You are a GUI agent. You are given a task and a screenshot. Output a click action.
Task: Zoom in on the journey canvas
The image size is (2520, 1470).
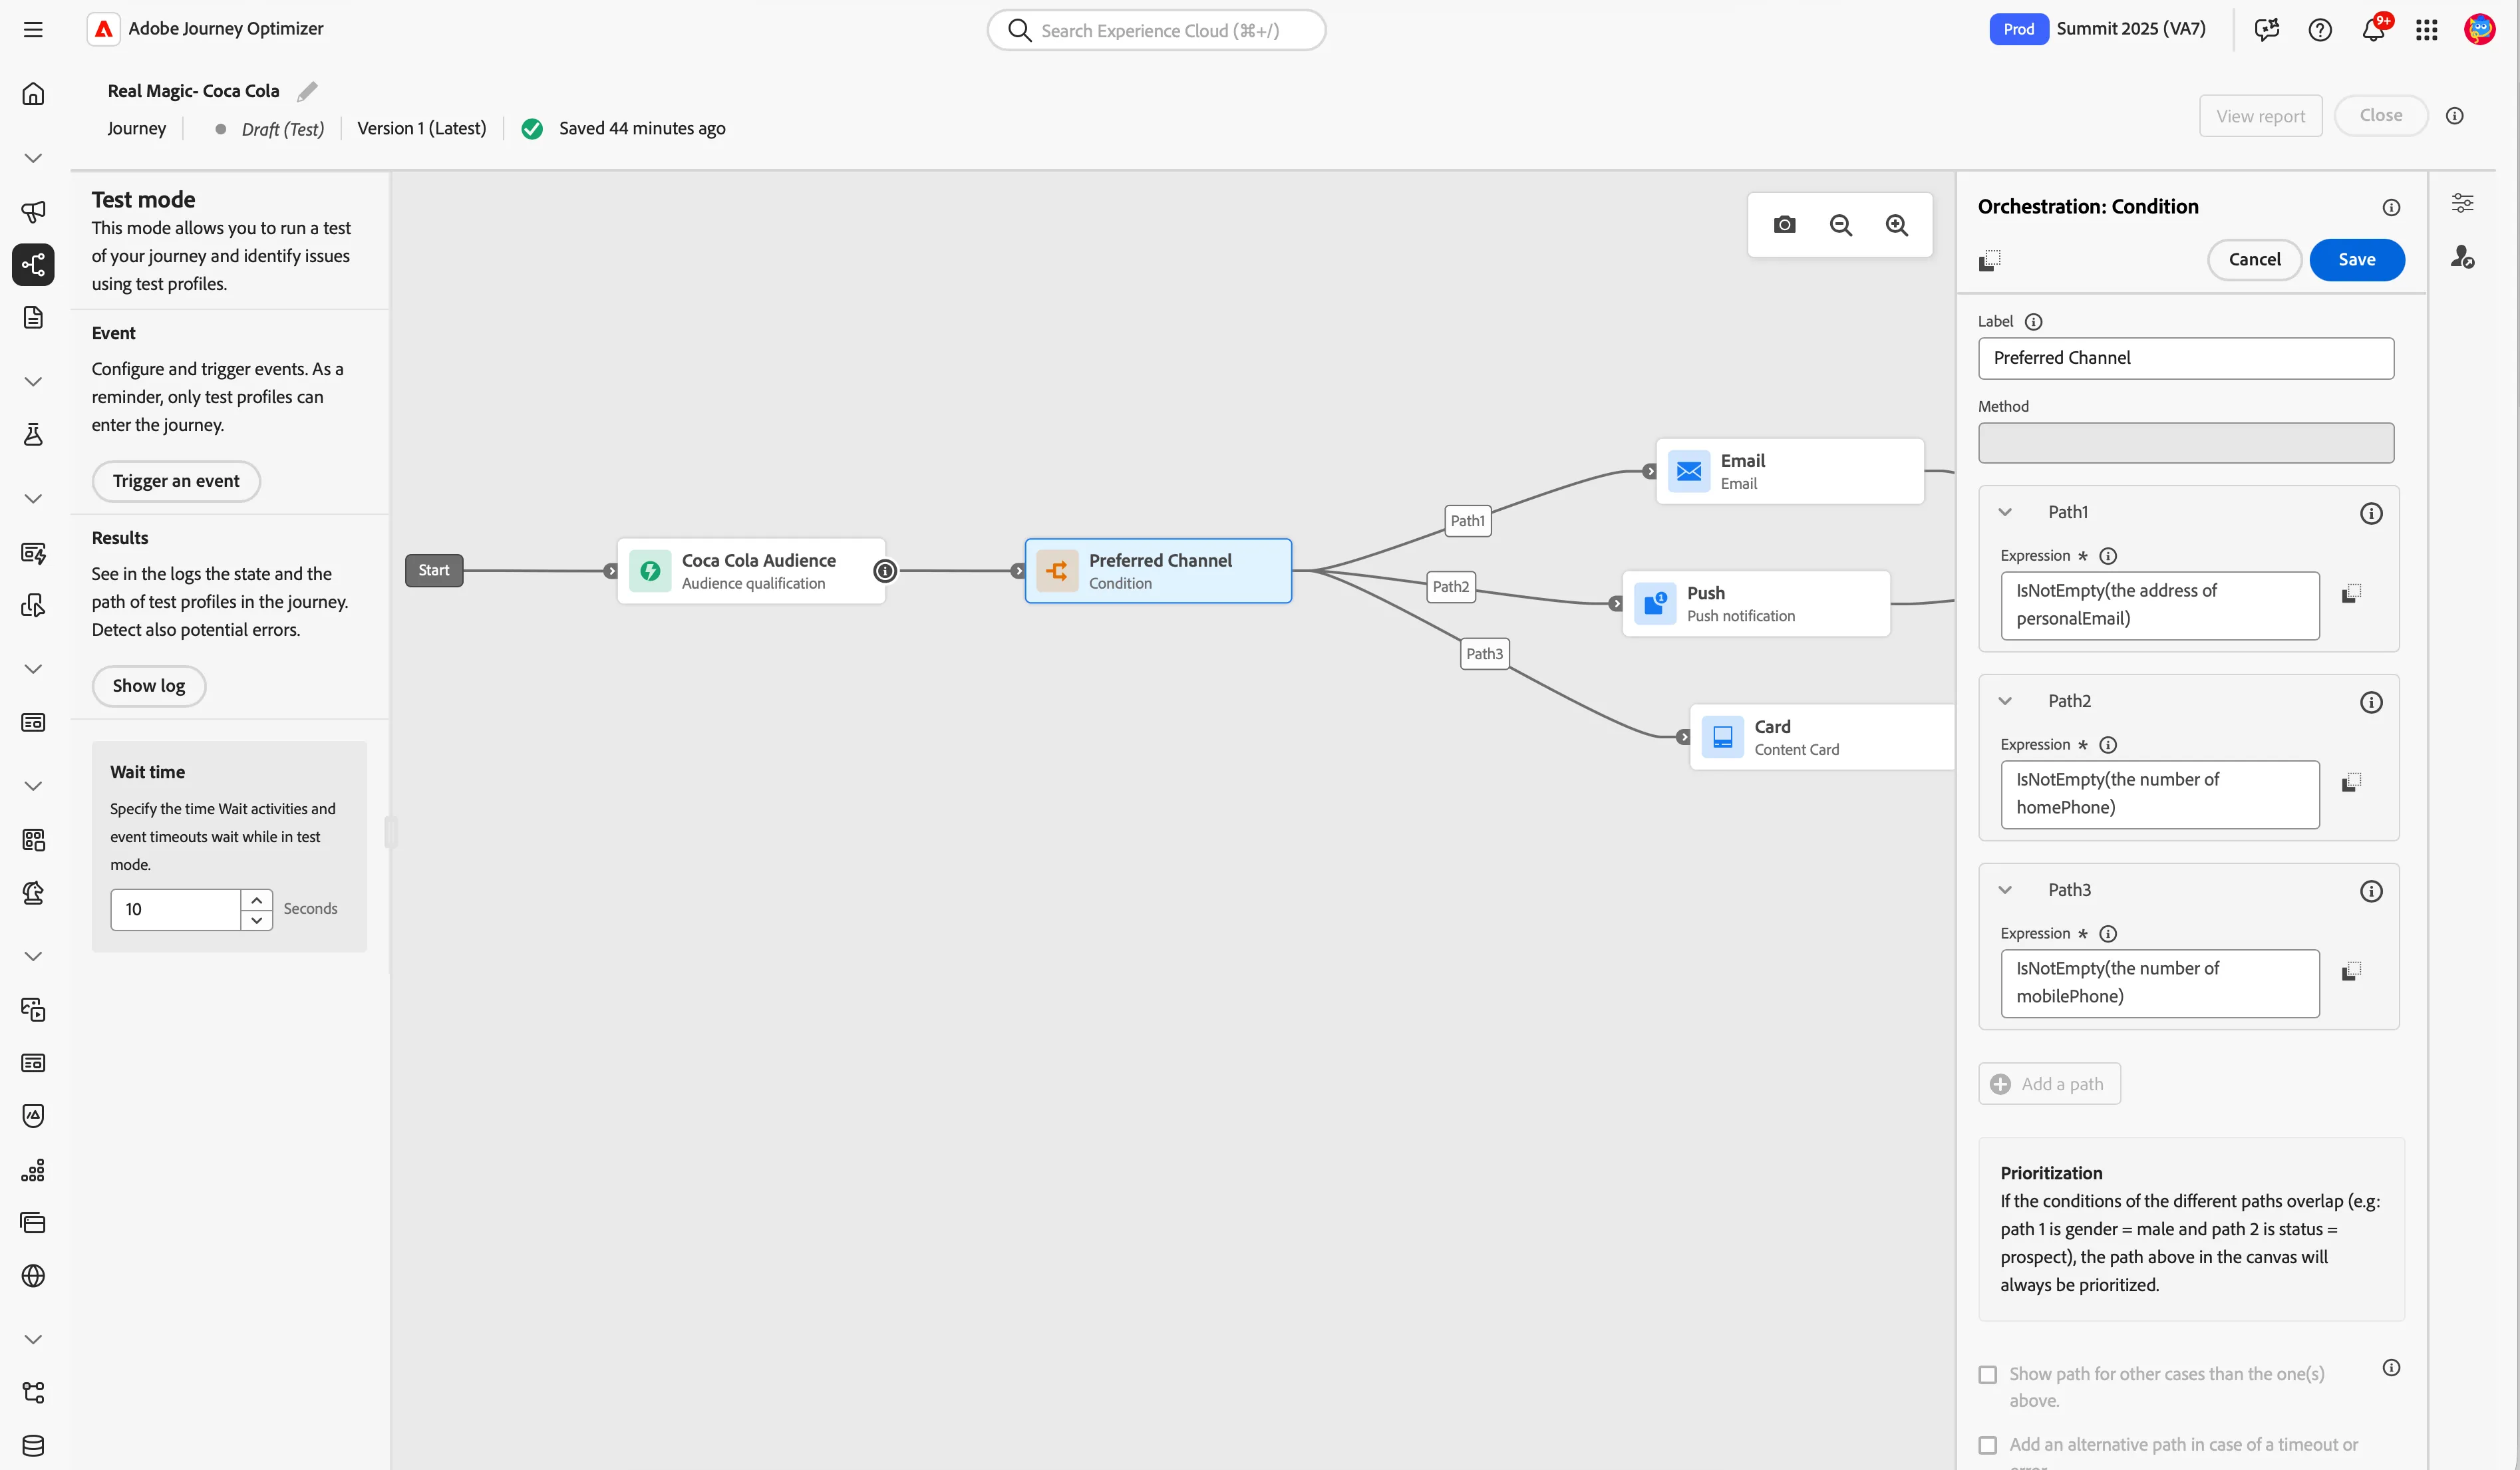[x=1896, y=225]
